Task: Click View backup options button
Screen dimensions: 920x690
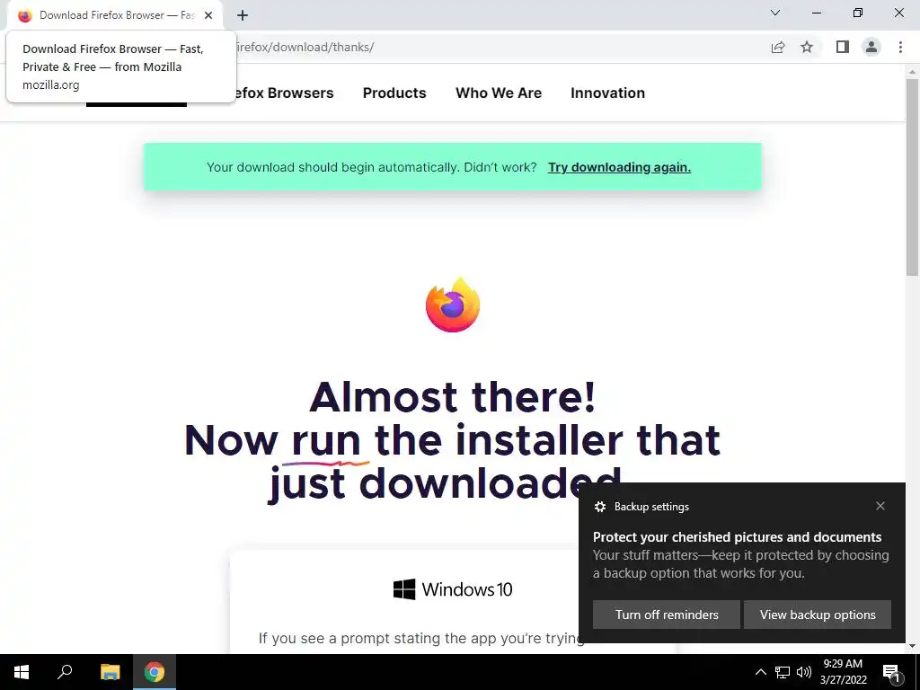Action: coord(818,615)
